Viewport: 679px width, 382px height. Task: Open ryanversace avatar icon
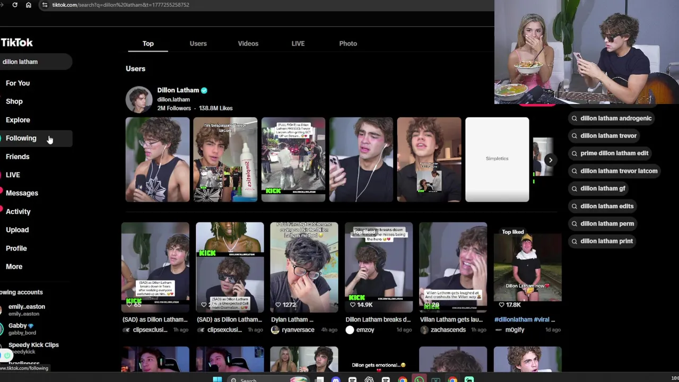click(x=275, y=330)
